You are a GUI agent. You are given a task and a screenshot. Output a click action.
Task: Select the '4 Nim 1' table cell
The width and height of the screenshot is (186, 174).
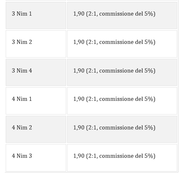click(x=36, y=101)
